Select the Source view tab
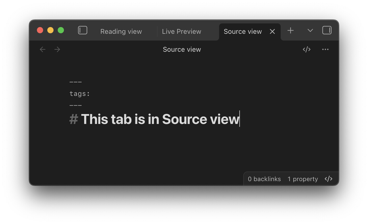The width and height of the screenshot is (368, 224). point(242,31)
